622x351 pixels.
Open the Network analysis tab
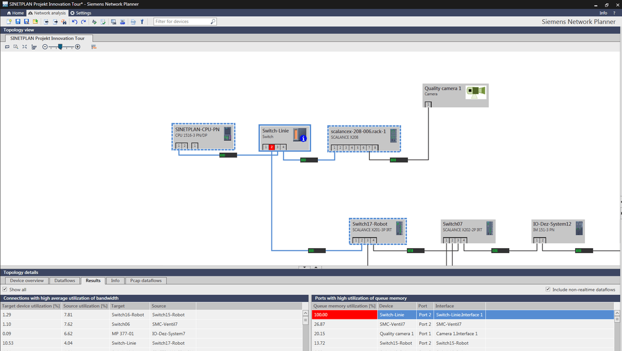(x=47, y=13)
